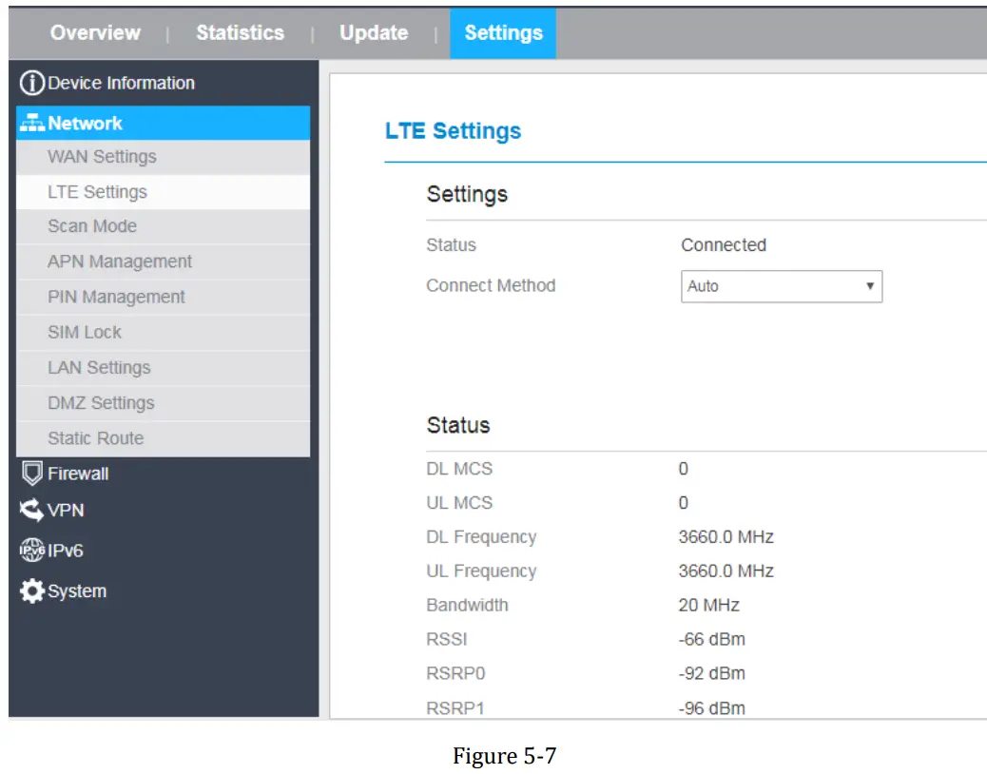
Task: Click the Device Information info icon
Action: 32,83
